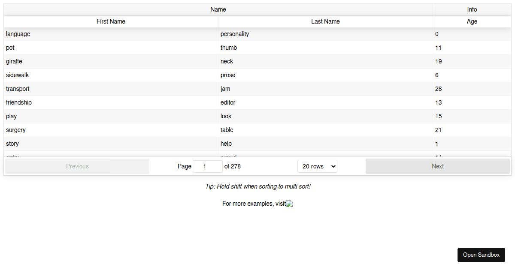Click the cell with 'personality'
Viewport: 515px width, 270px height.
point(235,34)
